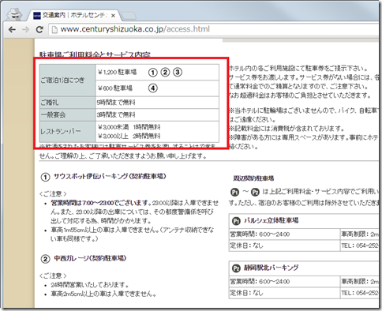The image size is (382, 311).
Task: Click the first P icon in 周辺契約駐車場 note
Action: click(234, 193)
